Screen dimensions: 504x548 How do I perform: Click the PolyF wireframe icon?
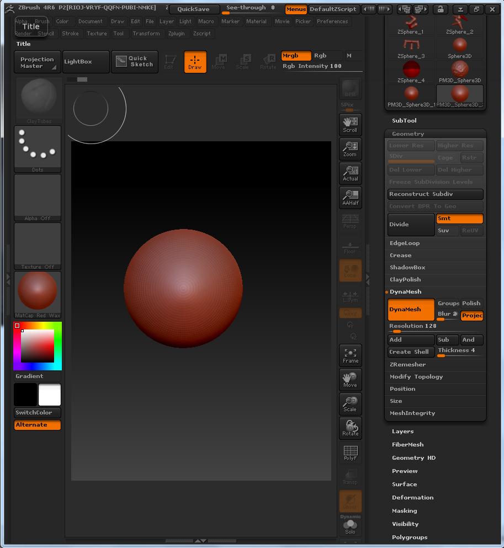350,453
